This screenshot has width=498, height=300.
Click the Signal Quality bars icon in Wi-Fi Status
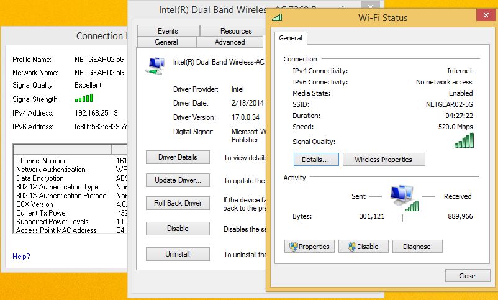(x=464, y=141)
